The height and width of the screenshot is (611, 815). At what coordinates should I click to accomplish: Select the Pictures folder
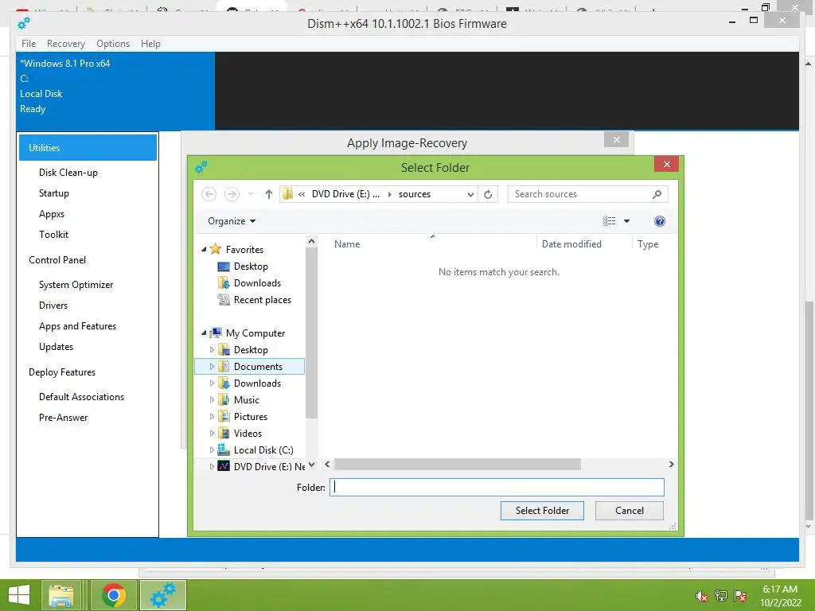[x=250, y=417]
